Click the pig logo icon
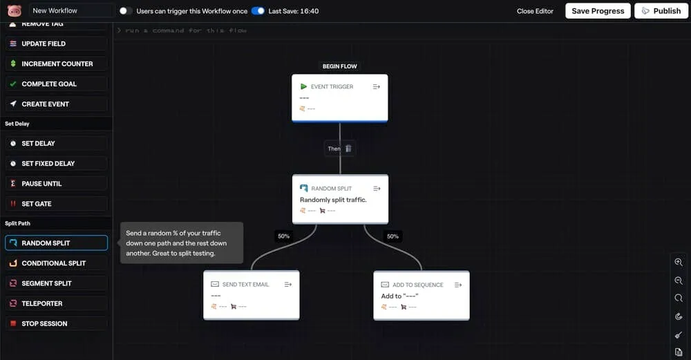 [x=15, y=10]
